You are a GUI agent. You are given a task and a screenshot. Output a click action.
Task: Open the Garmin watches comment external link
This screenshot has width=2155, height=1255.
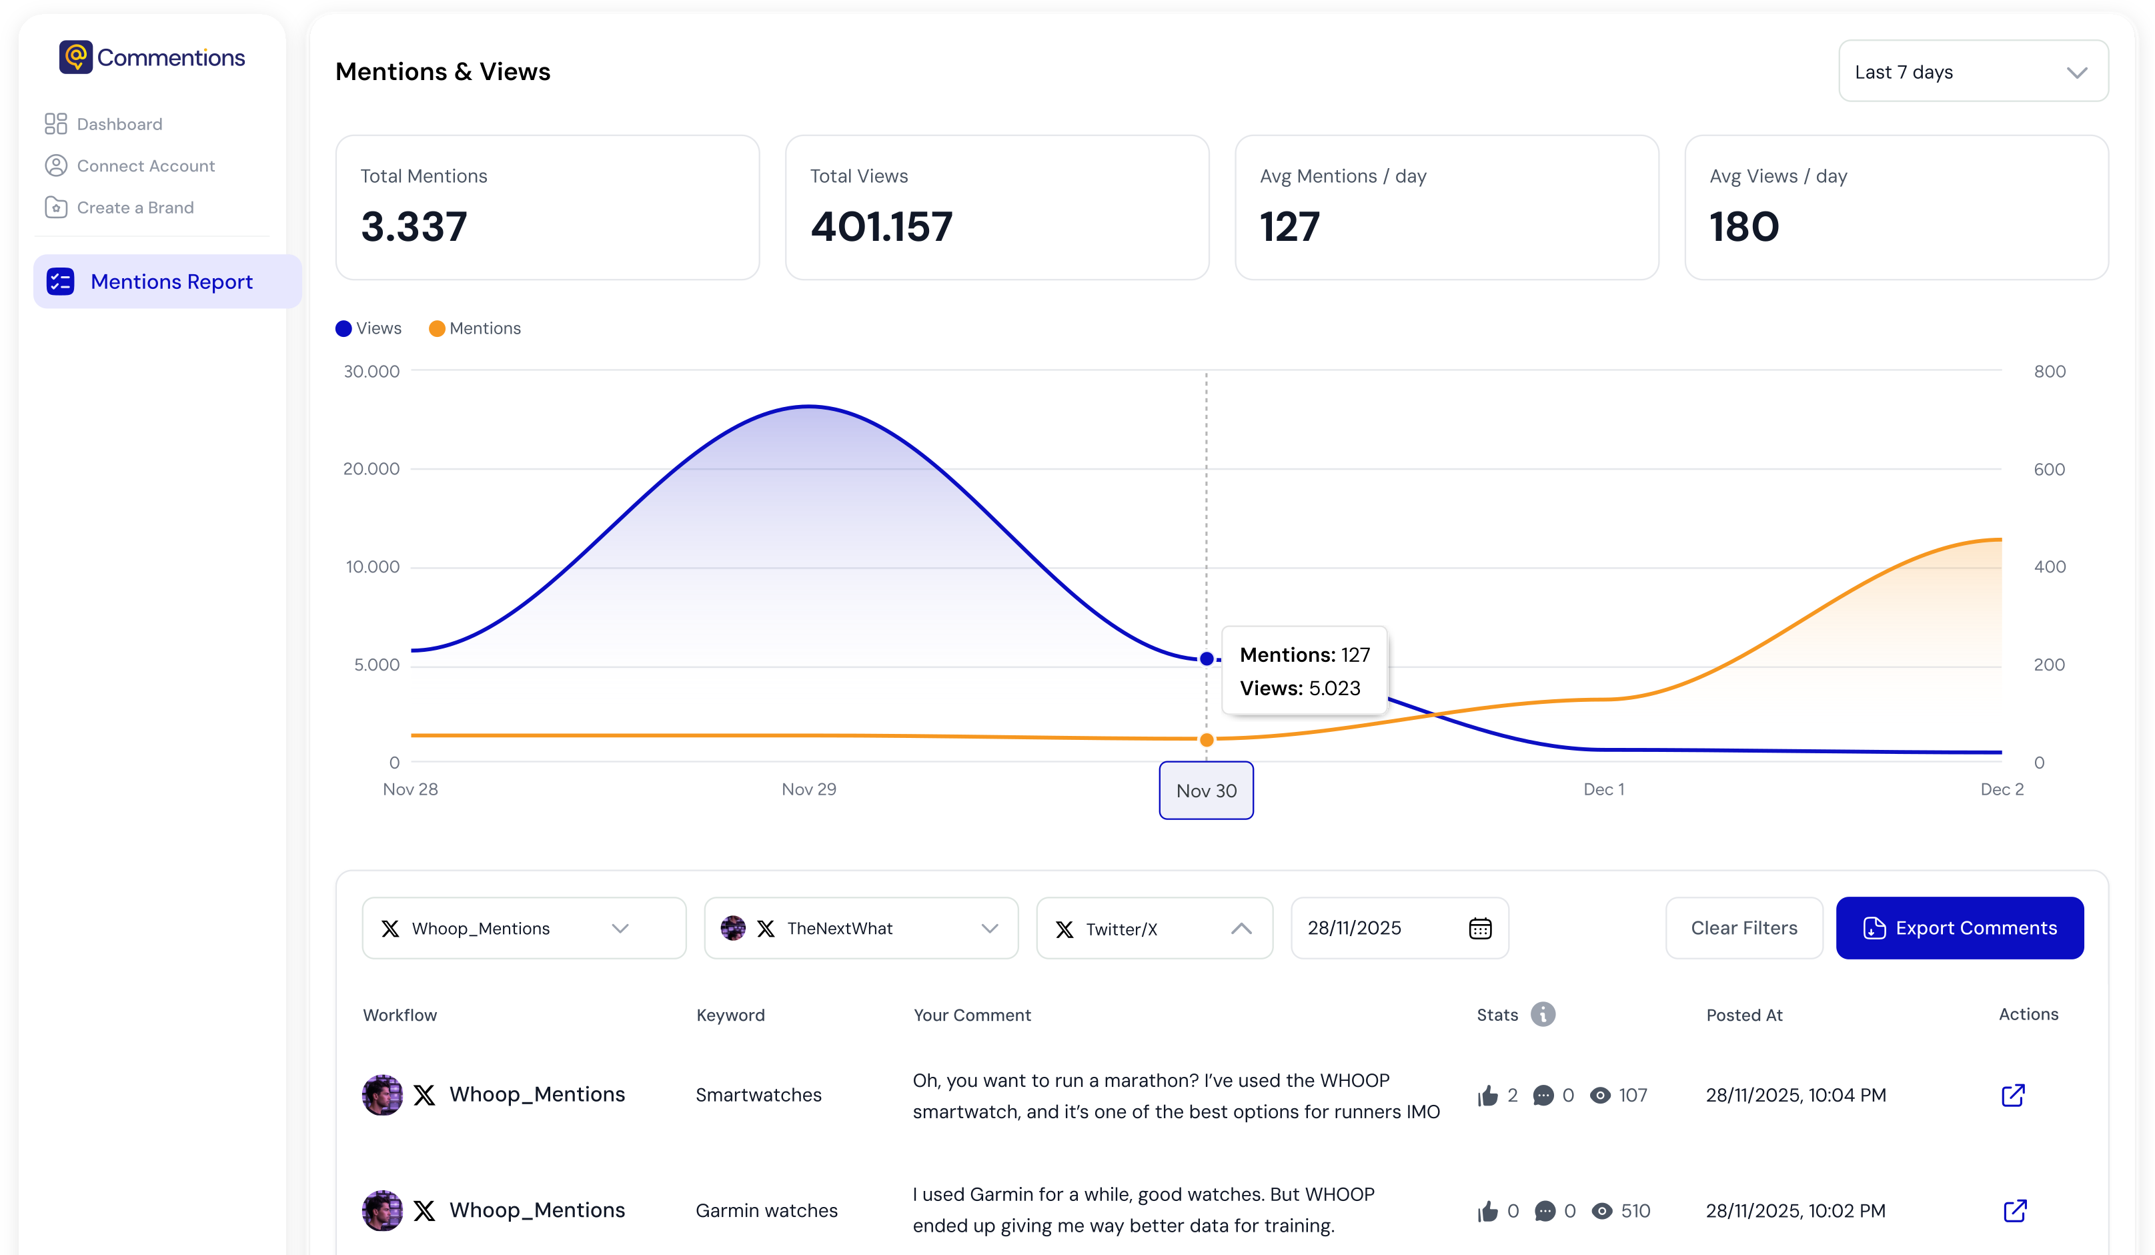point(2014,1210)
